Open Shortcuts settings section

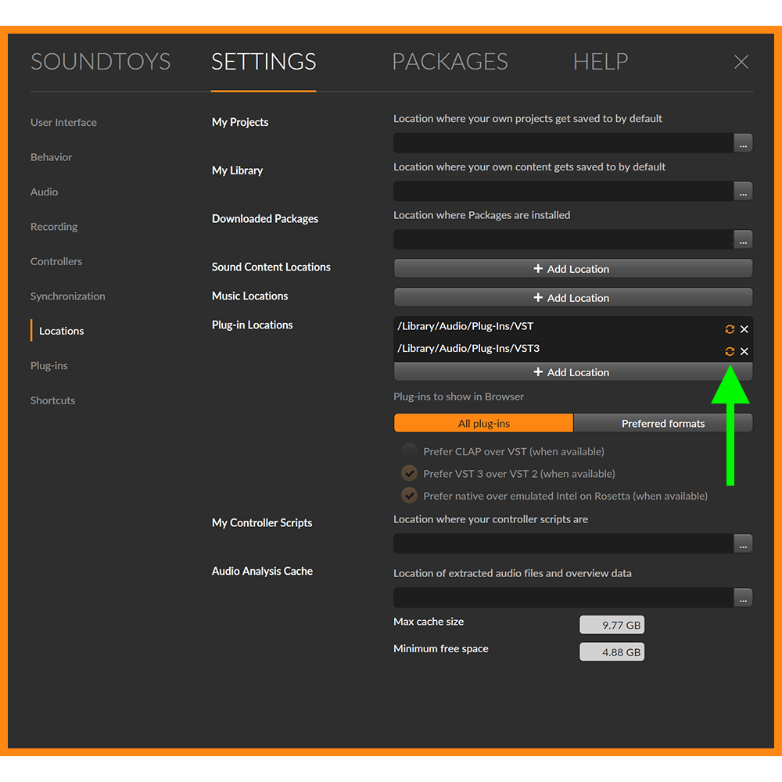pyautogui.click(x=52, y=400)
